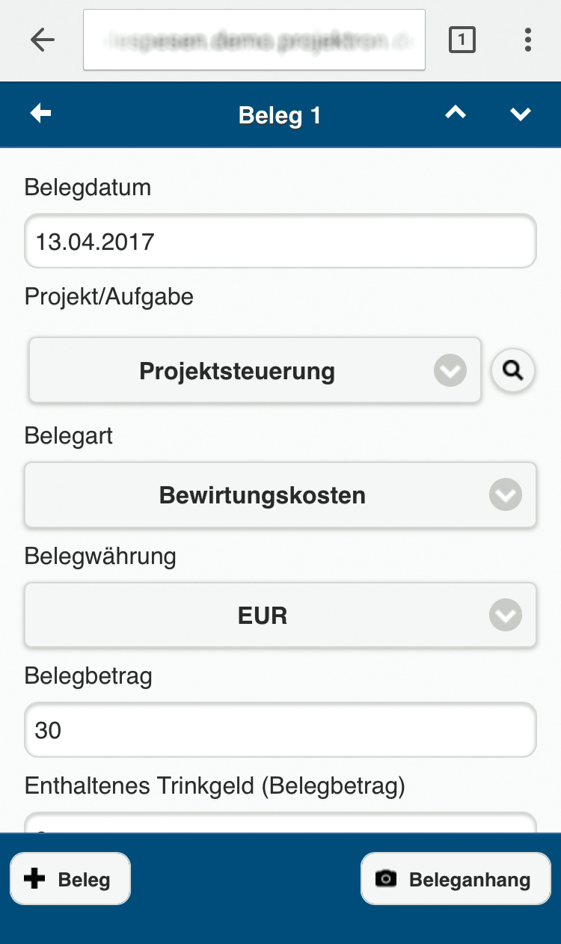Click the Beleg 1 header title
This screenshot has height=944, width=561.
[280, 115]
